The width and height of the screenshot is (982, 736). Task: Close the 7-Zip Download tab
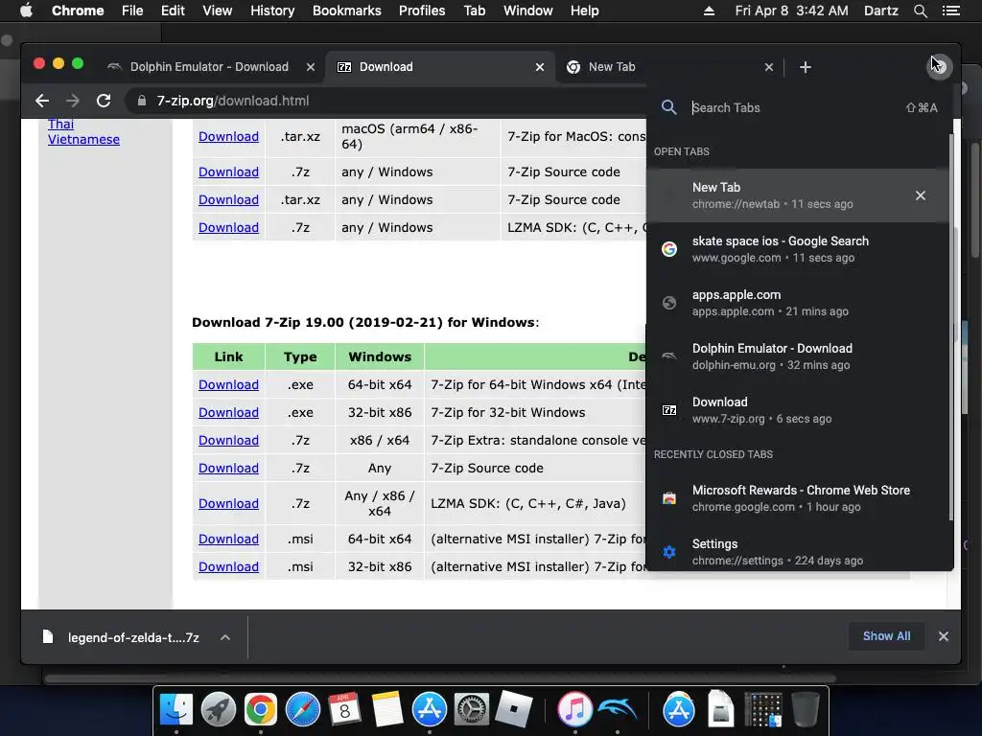[x=540, y=67]
